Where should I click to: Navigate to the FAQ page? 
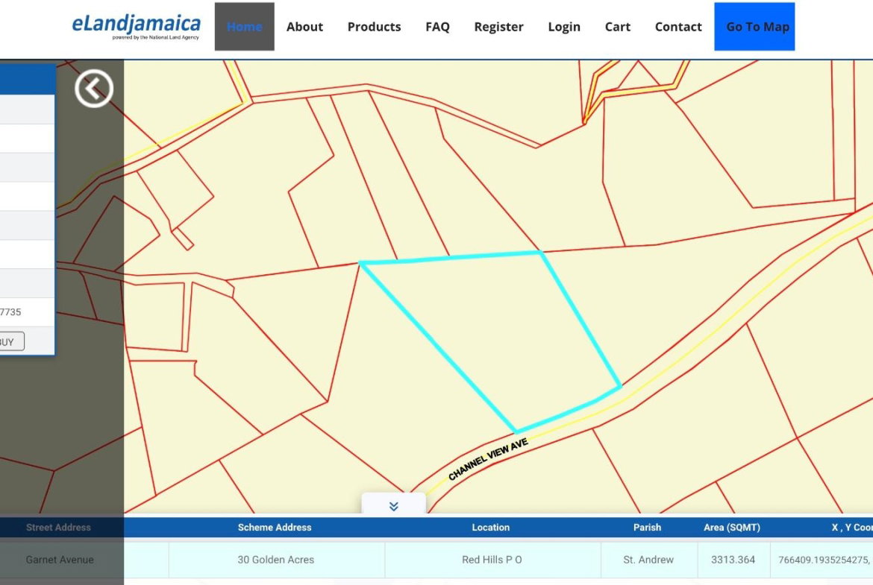coord(437,27)
